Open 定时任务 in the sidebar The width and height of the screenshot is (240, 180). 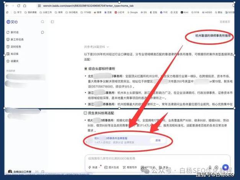coord(14,47)
